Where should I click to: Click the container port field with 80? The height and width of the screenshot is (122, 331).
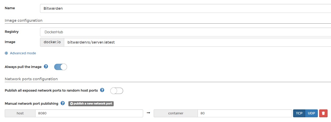point(245,113)
